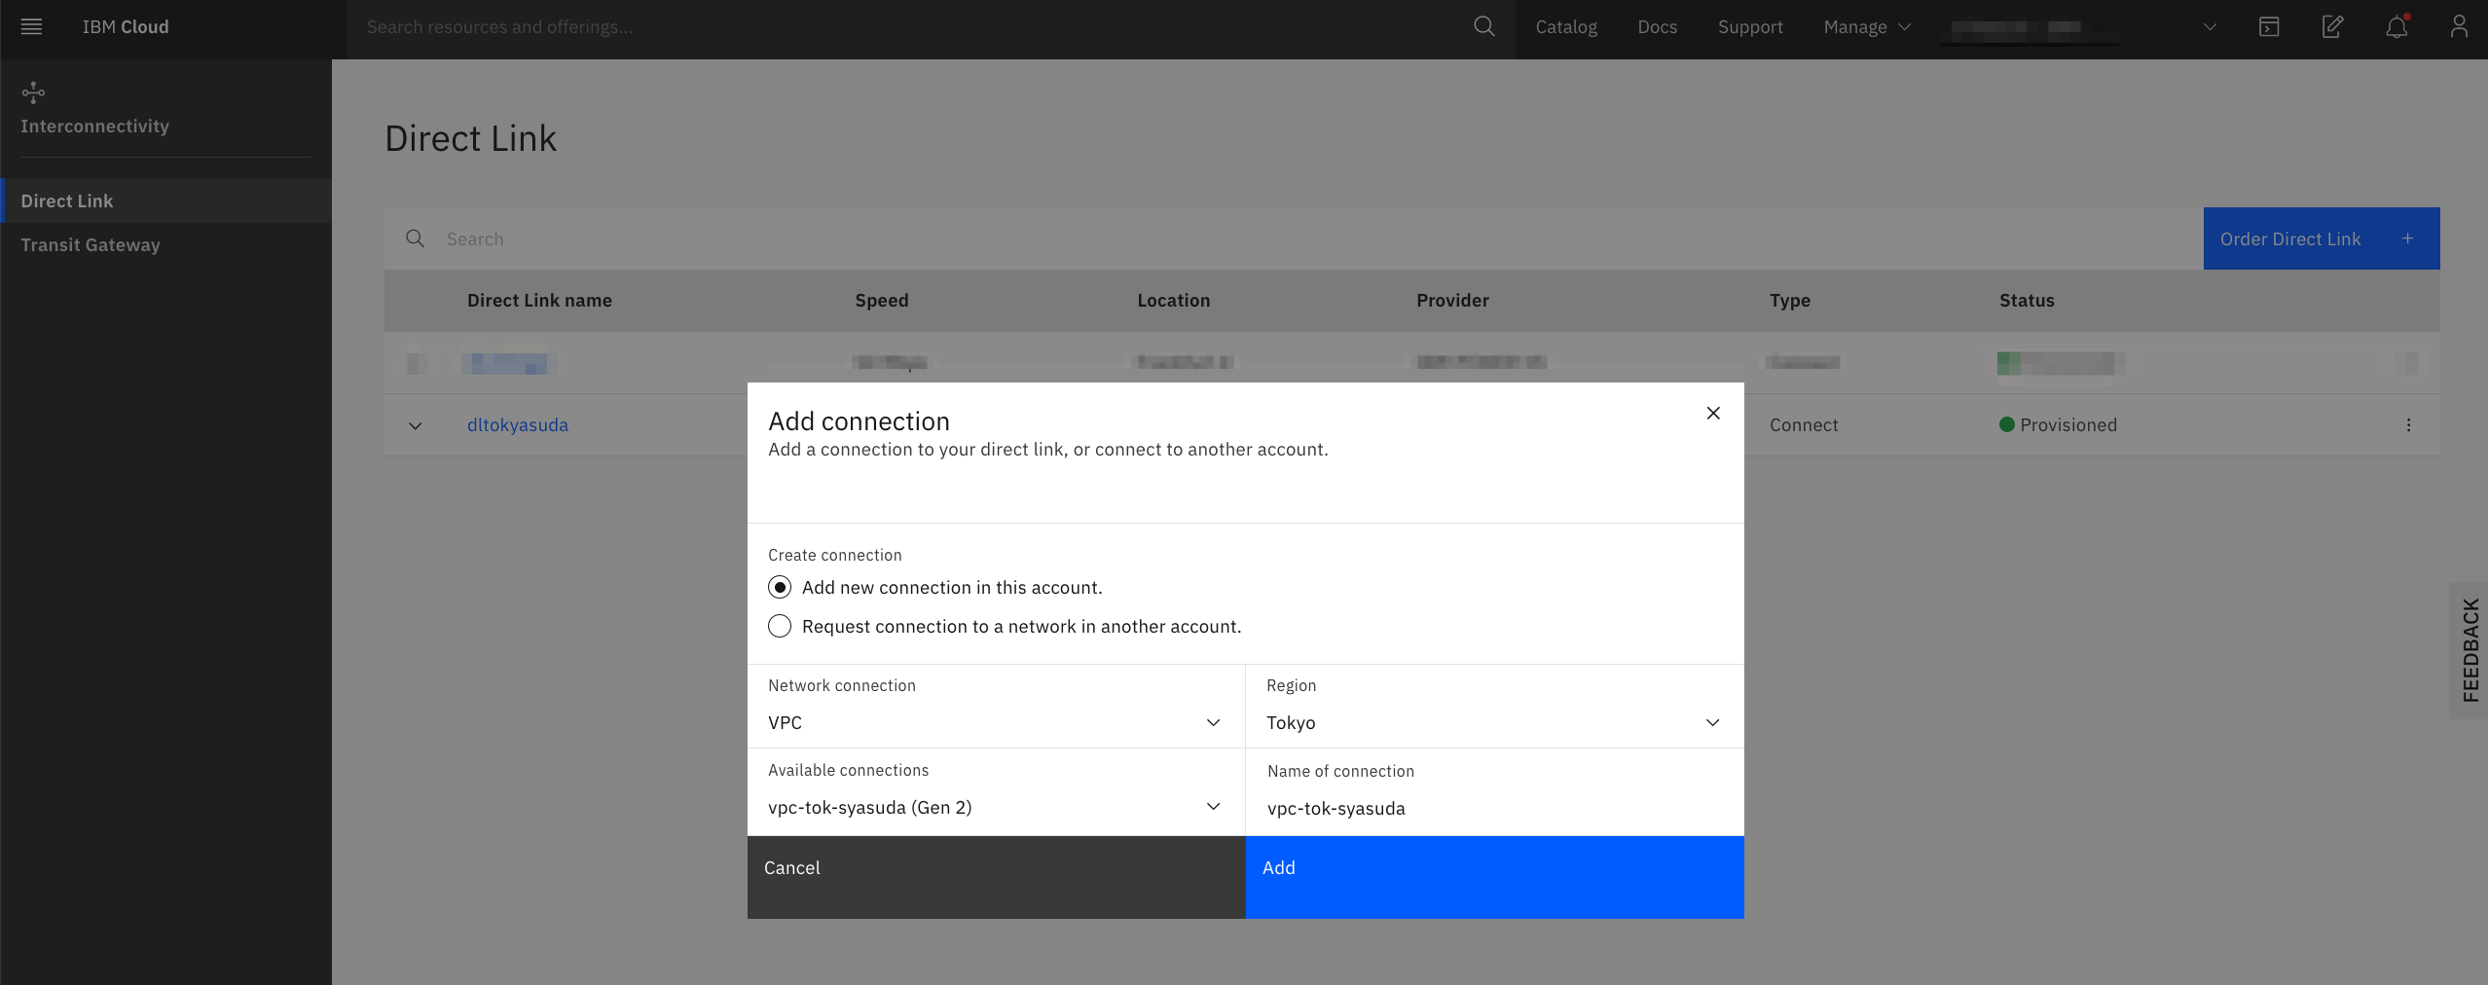Click the Location column header
Viewport: 2488px width, 985px height.
point(1174,301)
